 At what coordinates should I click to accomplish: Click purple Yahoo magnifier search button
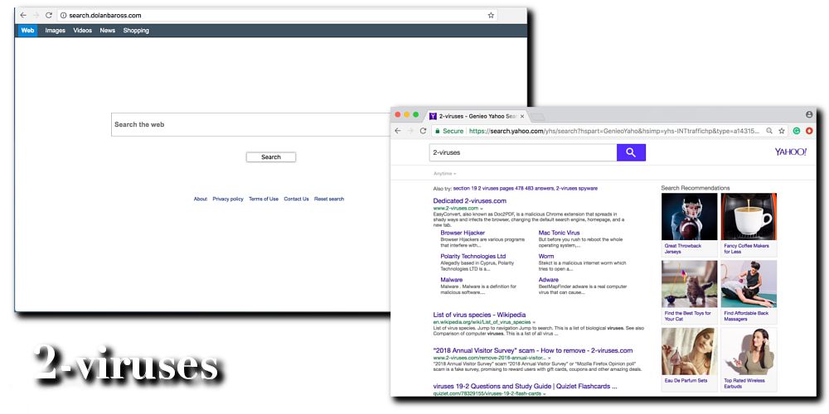click(x=631, y=152)
